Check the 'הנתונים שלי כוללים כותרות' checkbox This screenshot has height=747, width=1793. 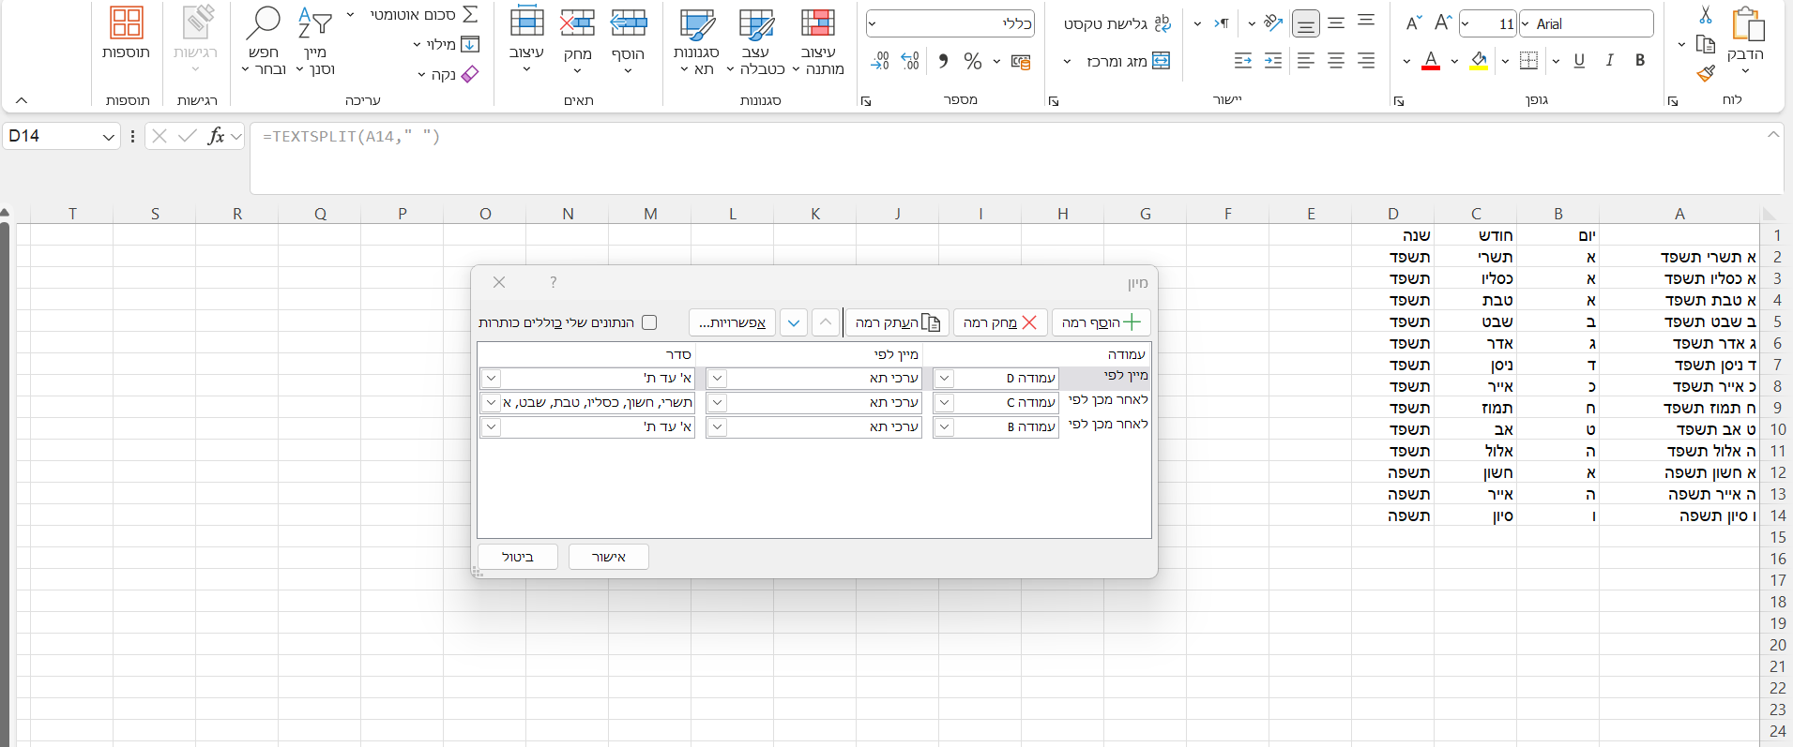(x=649, y=322)
